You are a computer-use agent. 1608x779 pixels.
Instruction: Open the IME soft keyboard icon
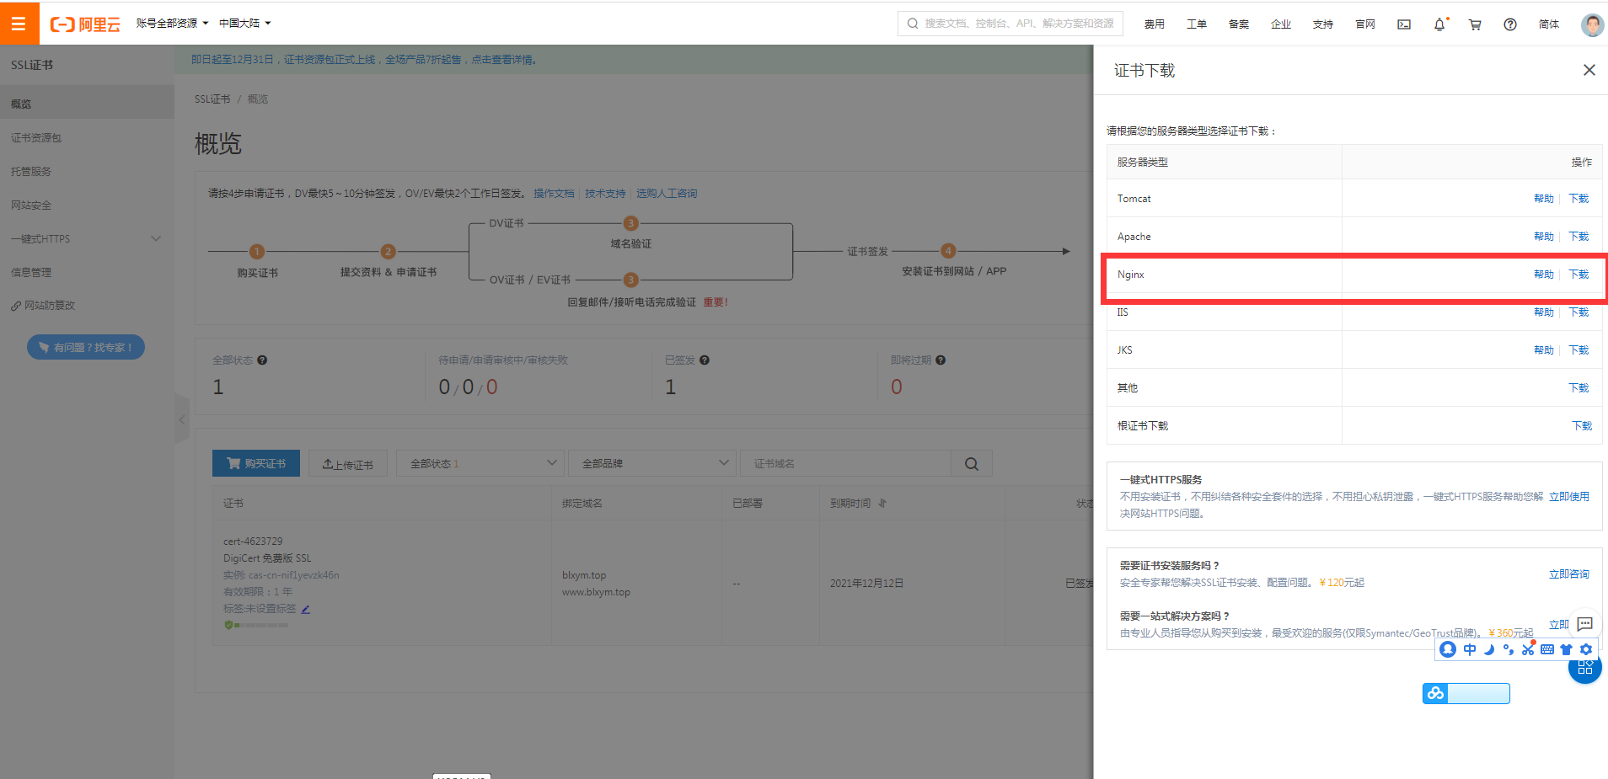click(x=1547, y=649)
